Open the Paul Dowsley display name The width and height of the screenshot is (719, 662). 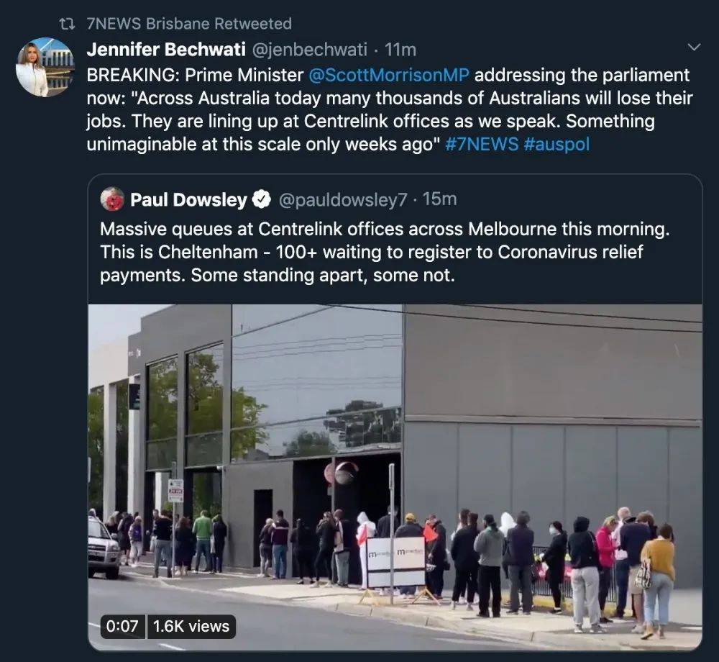point(188,199)
